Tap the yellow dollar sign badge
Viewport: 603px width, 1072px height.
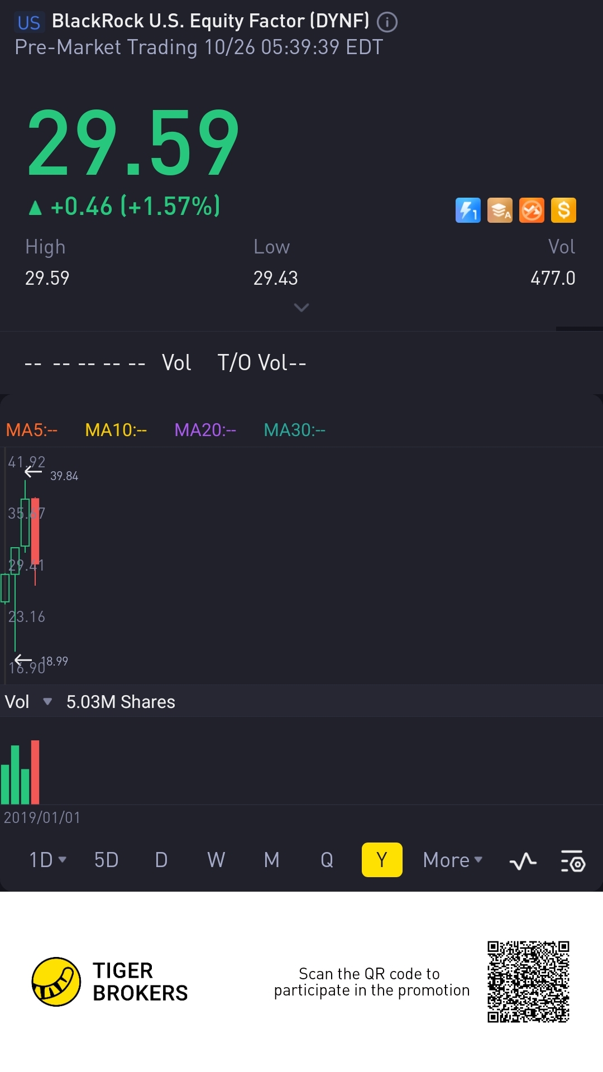tap(563, 210)
